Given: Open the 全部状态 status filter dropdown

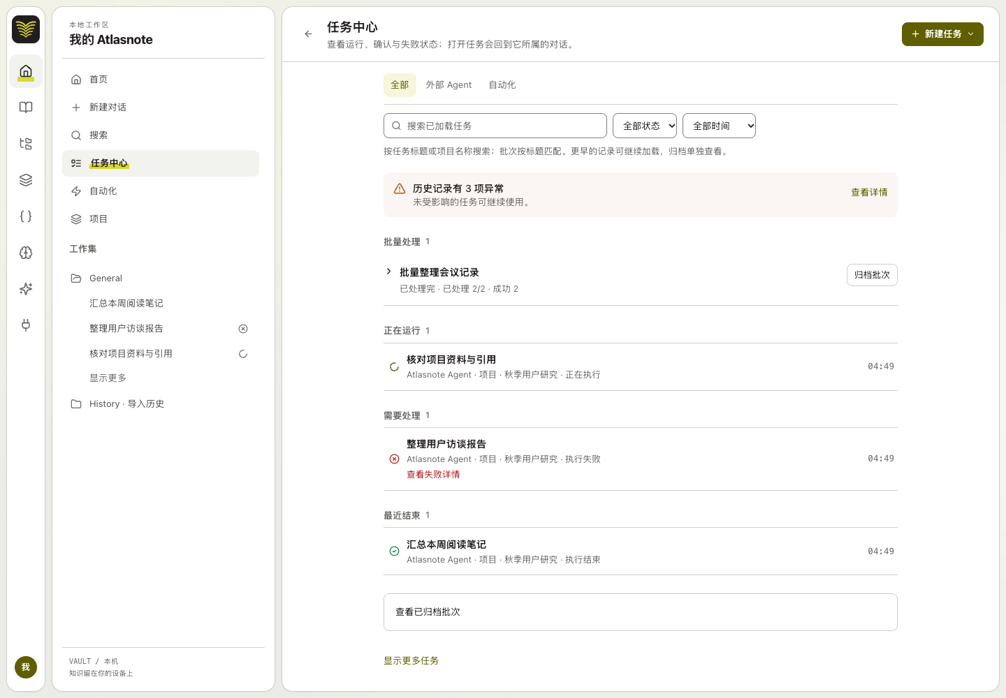Looking at the screenshot, I should (645, 126).
